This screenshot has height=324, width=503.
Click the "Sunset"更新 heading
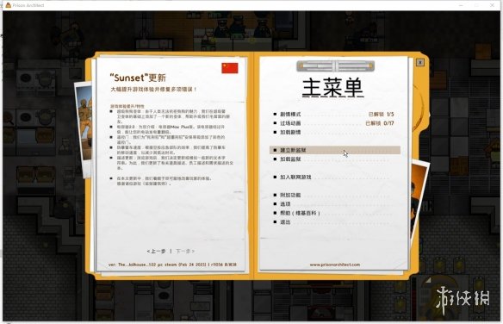click(138, 78)
